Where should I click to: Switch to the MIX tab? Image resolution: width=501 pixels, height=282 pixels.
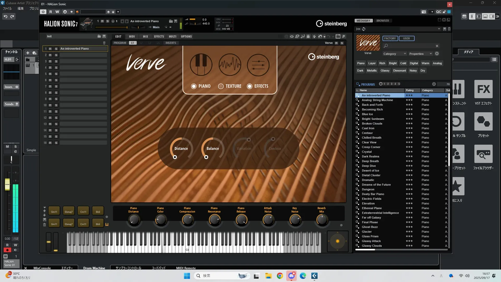click(145, 37)
